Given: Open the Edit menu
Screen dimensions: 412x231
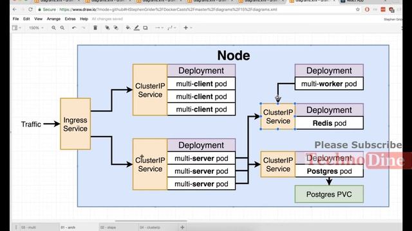Looking at the screenshot, I should point(26,19).
